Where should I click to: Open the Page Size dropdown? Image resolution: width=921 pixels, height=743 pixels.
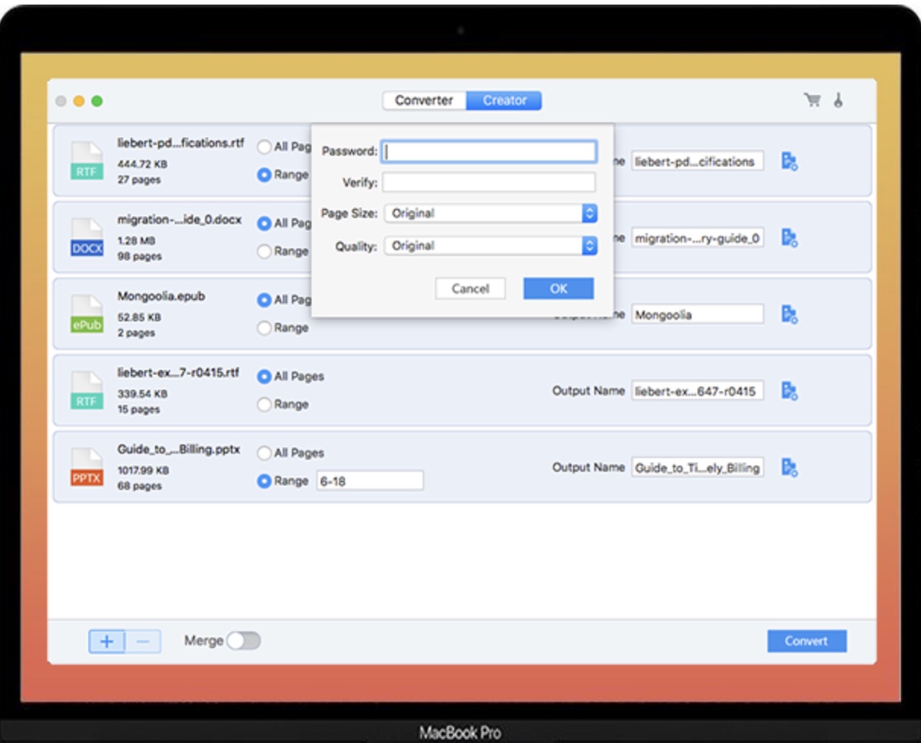[x=490, y=214]
